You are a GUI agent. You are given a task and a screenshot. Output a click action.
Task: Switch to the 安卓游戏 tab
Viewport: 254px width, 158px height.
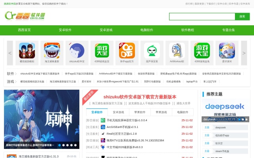coord(118,112)
